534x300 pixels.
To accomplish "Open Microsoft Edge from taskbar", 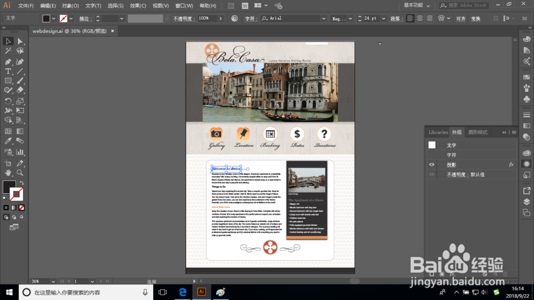I will [x=183, y=292].
